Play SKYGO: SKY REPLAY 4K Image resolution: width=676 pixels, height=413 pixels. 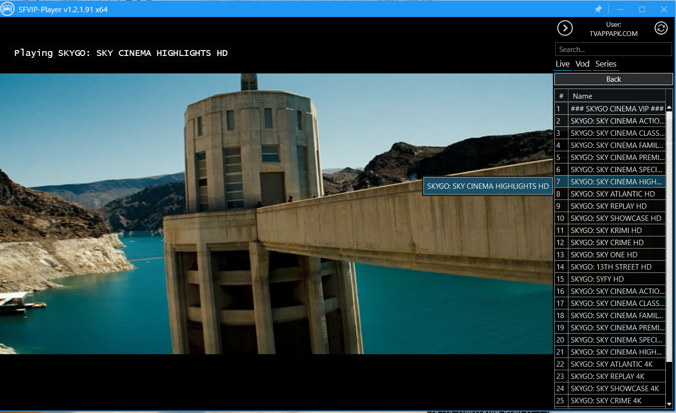pos(610,376)
